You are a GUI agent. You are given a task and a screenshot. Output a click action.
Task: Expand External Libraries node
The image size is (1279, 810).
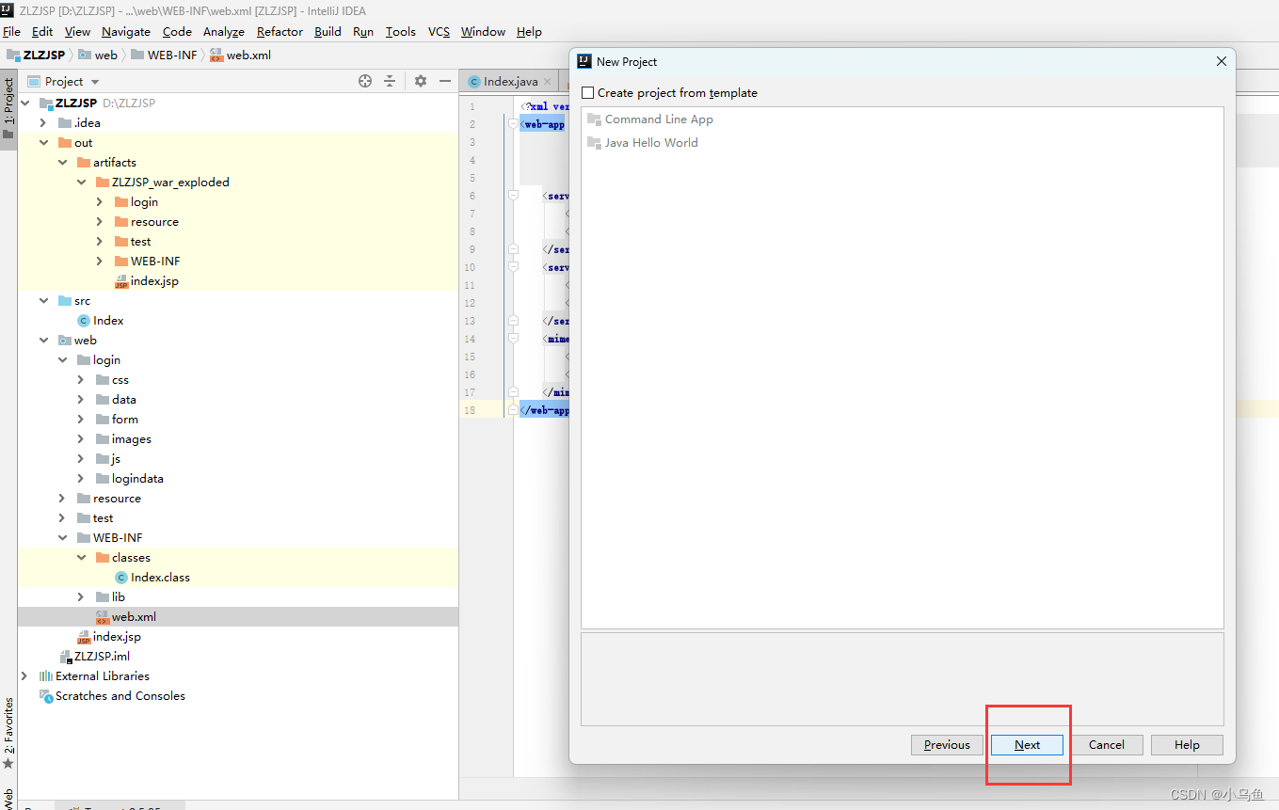(x=24, y=676)
